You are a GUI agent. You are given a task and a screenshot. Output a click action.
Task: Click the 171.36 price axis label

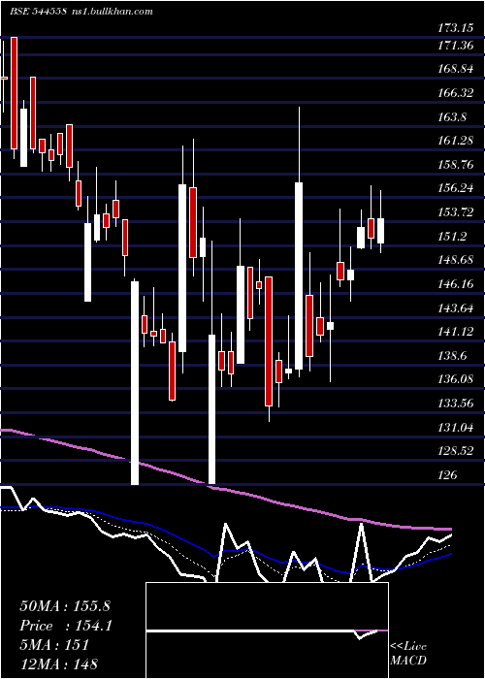(455, 45)
